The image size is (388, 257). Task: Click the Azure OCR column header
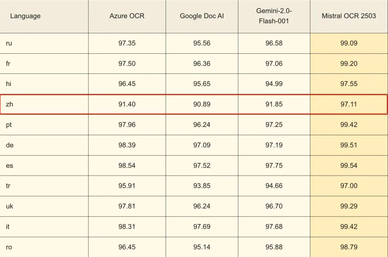point(127,16)
